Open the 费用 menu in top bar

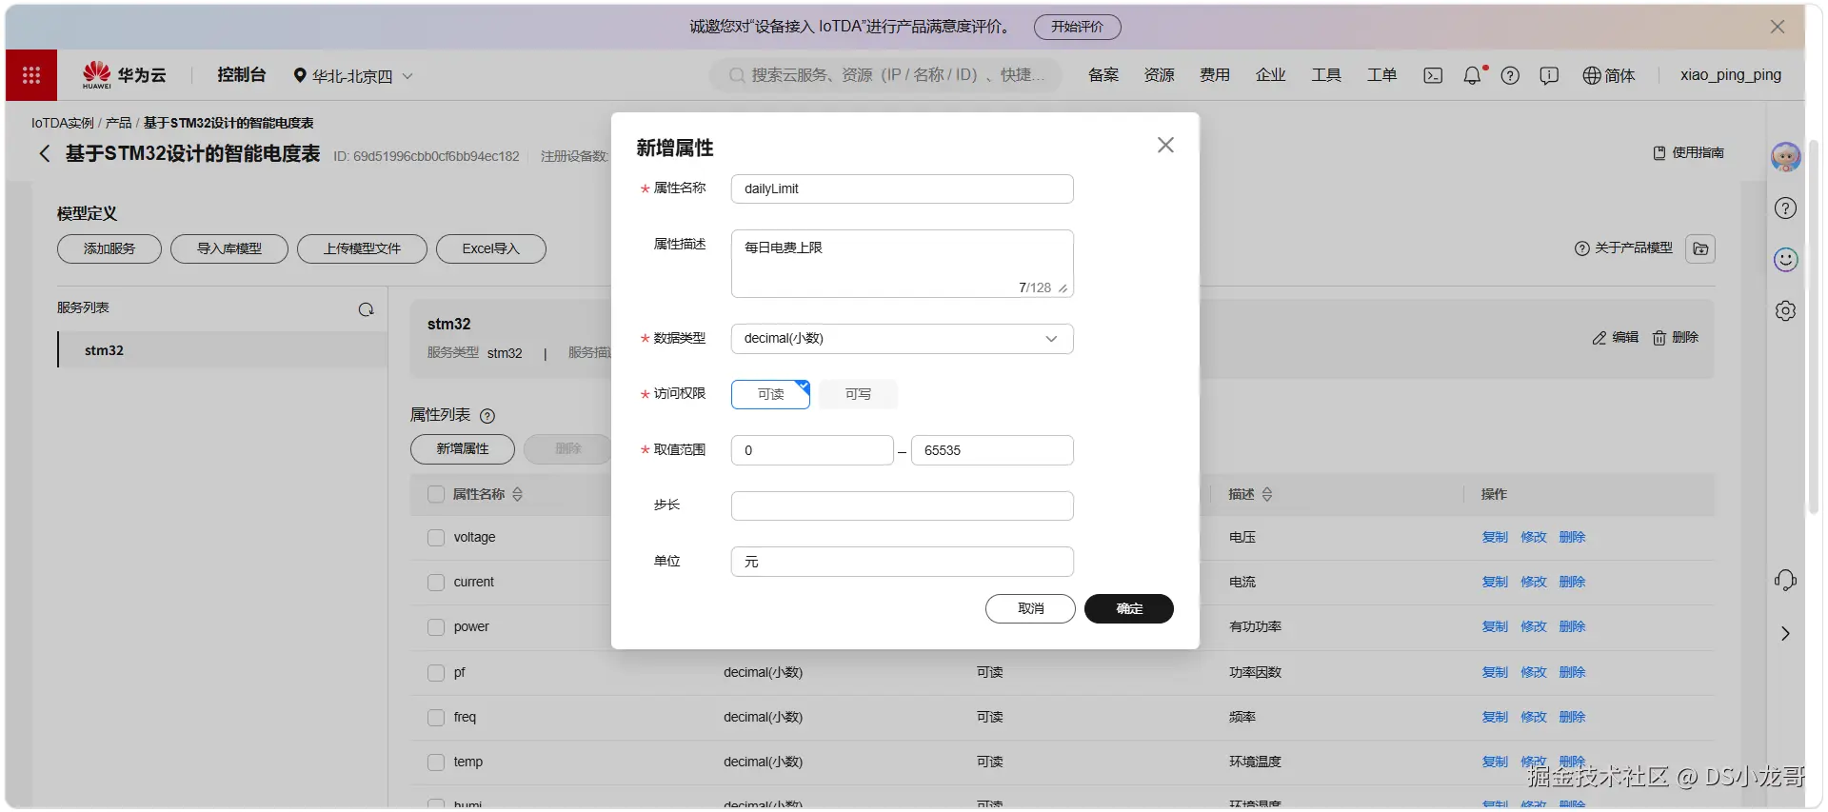click(1215, 75)
